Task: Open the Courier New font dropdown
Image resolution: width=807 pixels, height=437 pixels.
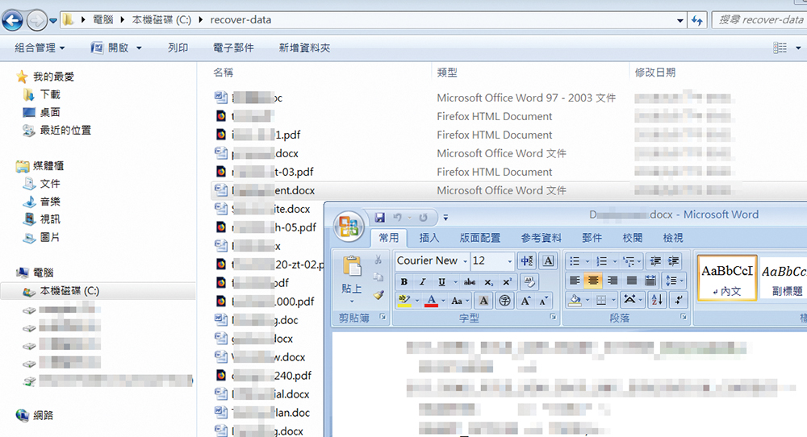Action: [x=465, y=261]
